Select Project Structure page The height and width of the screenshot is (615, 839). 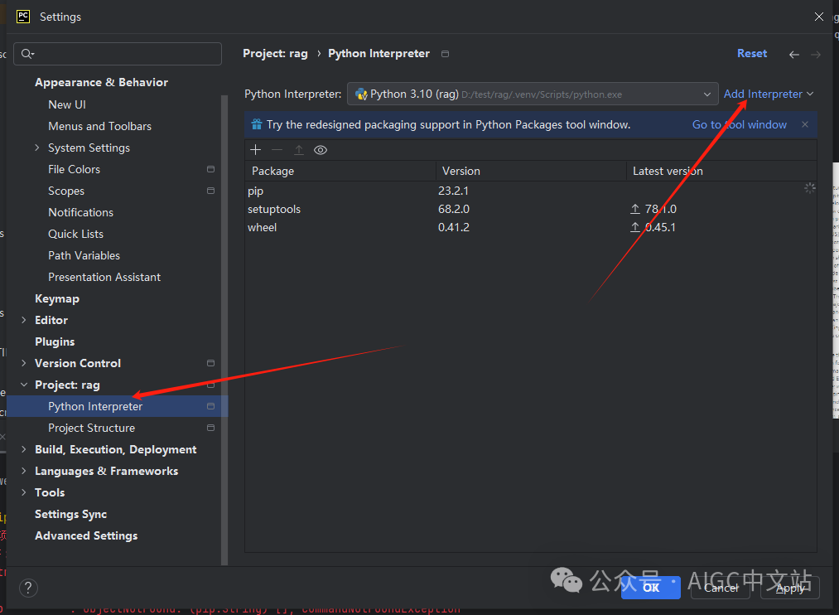(91, 428)
